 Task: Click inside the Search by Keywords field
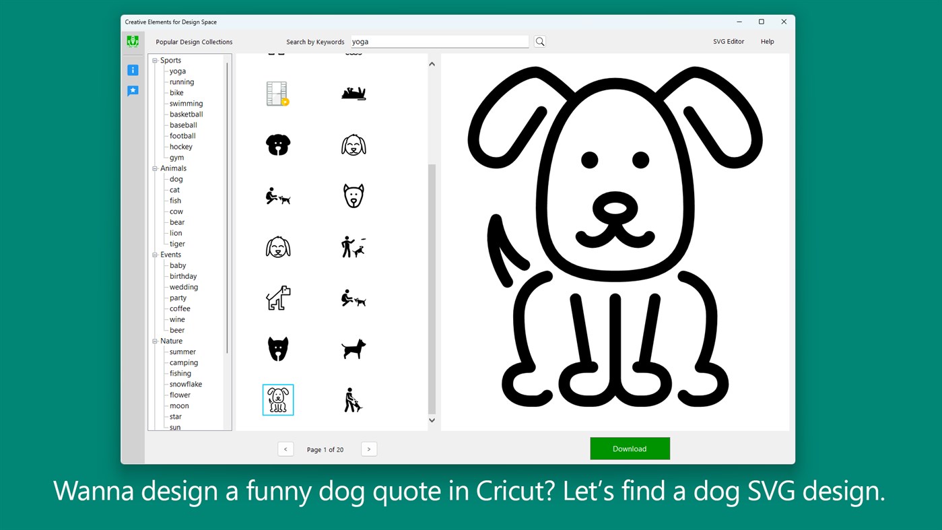[439, 41]
